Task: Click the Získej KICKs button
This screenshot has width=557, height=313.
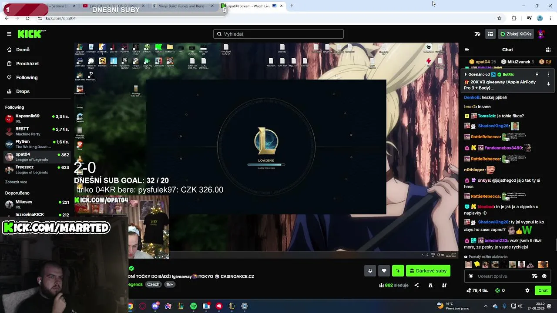Action: click(516, 34)
